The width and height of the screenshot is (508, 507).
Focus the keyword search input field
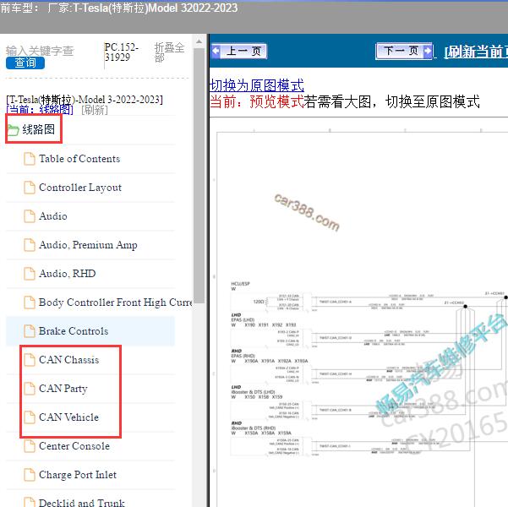coord(41,51)
